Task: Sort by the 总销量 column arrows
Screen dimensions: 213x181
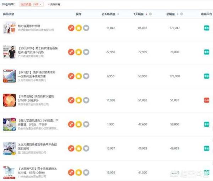Action: [180, 14]
